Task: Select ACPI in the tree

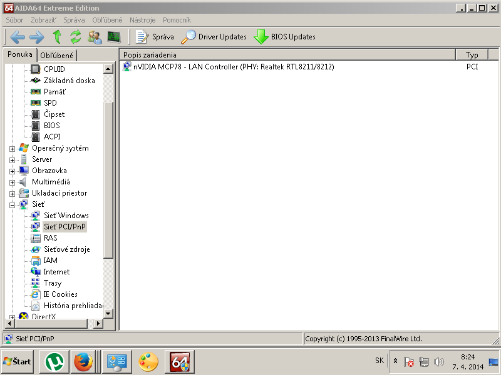Action: point(52,136)
